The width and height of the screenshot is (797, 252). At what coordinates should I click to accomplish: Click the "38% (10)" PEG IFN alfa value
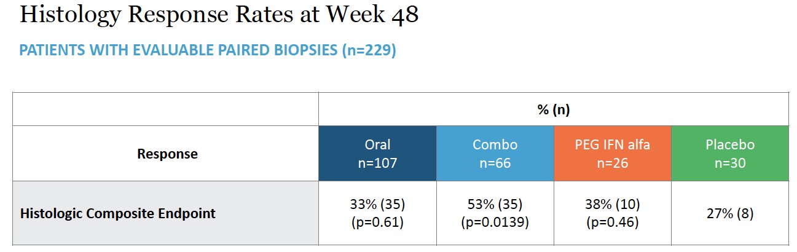click(612, 206)
